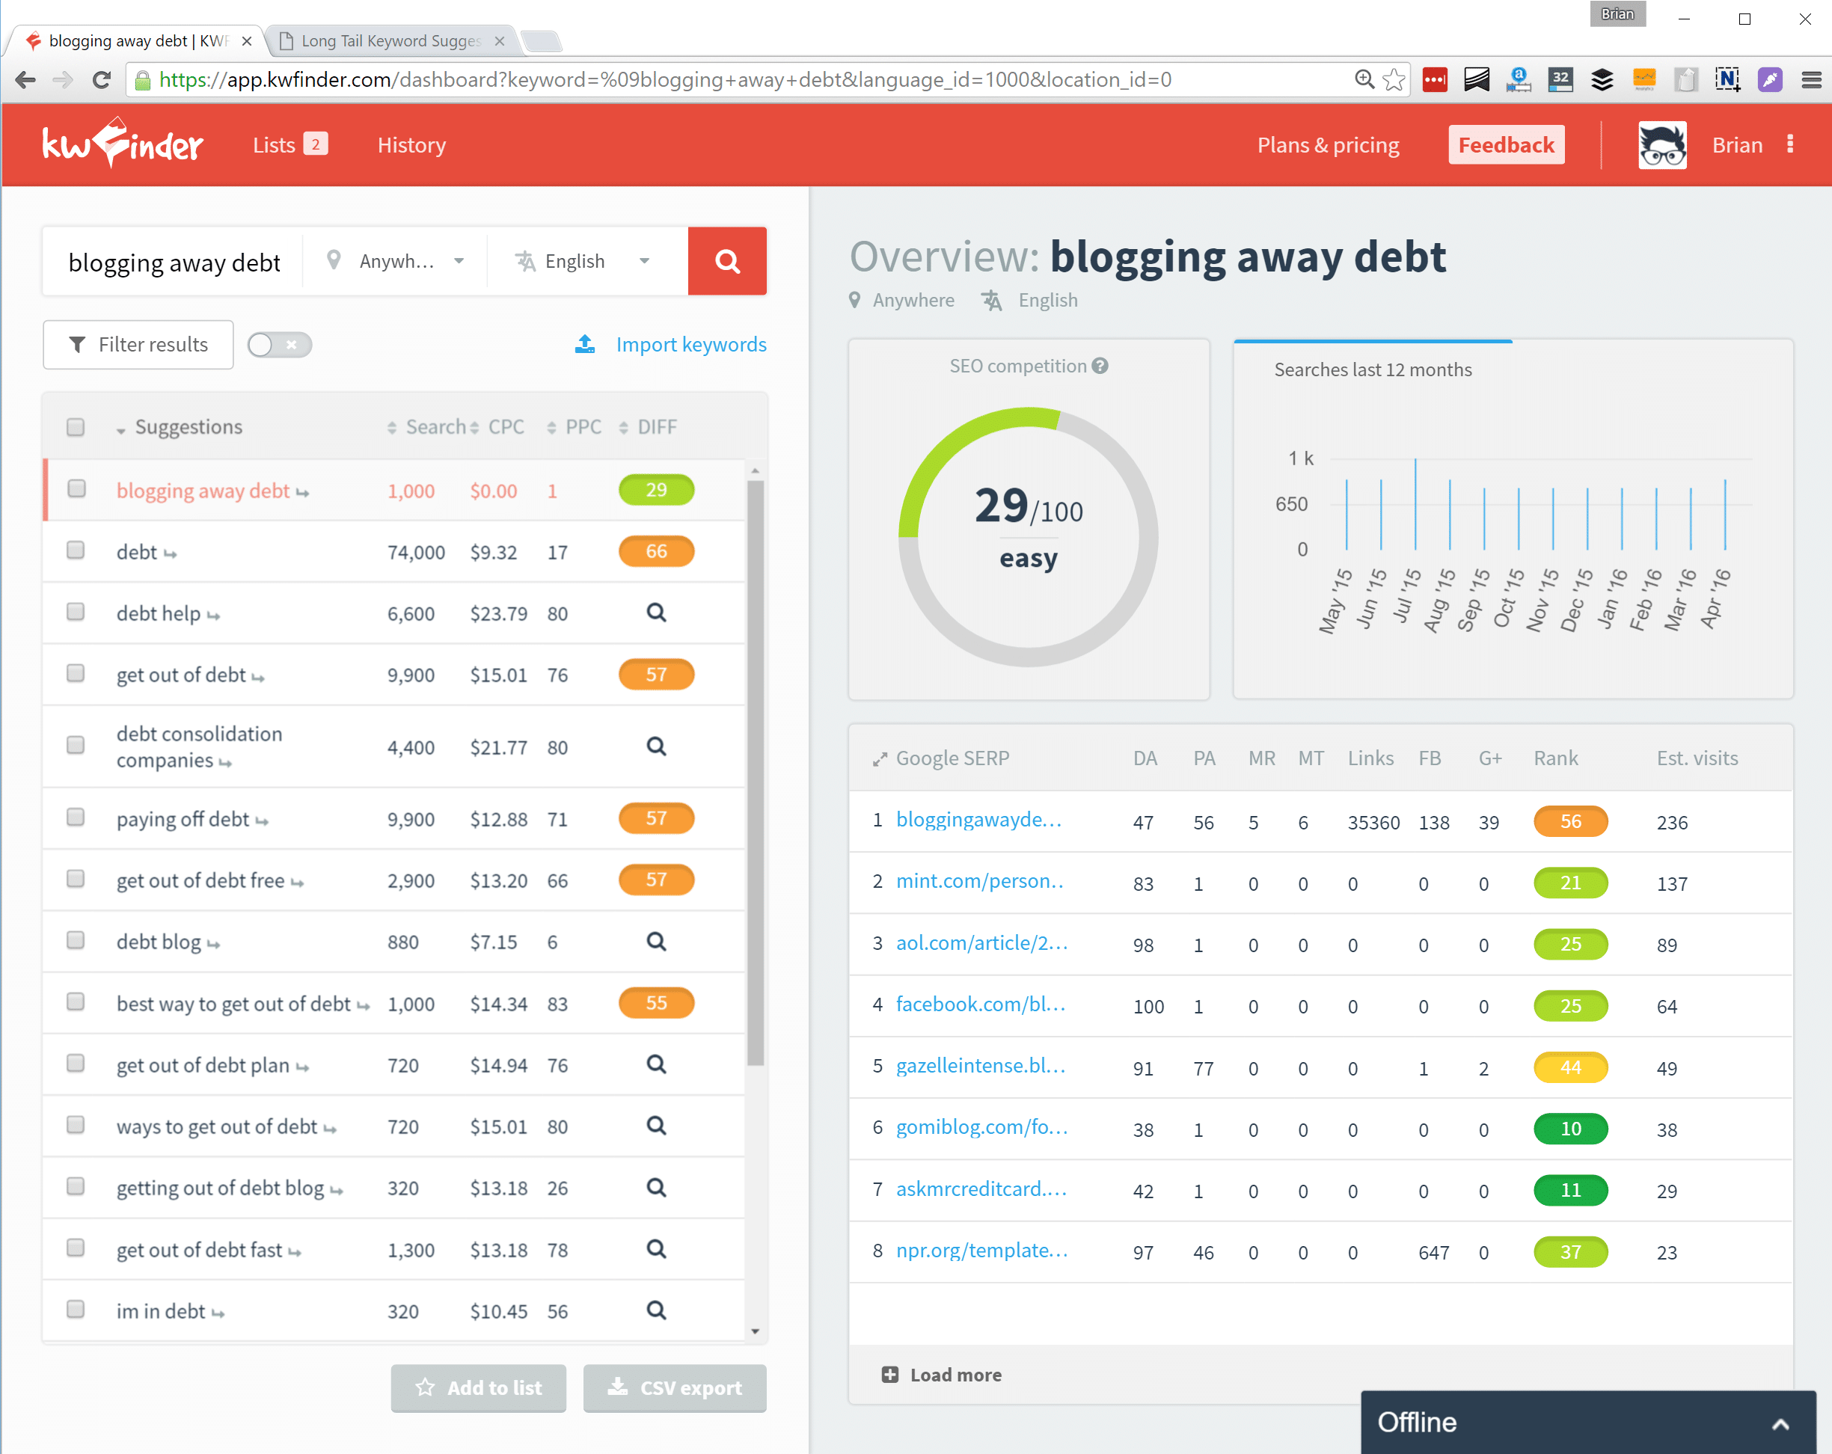
Task: Expand the Offline chat widget chevron
Action: pyautogui.click(x=1780, y=1423)
